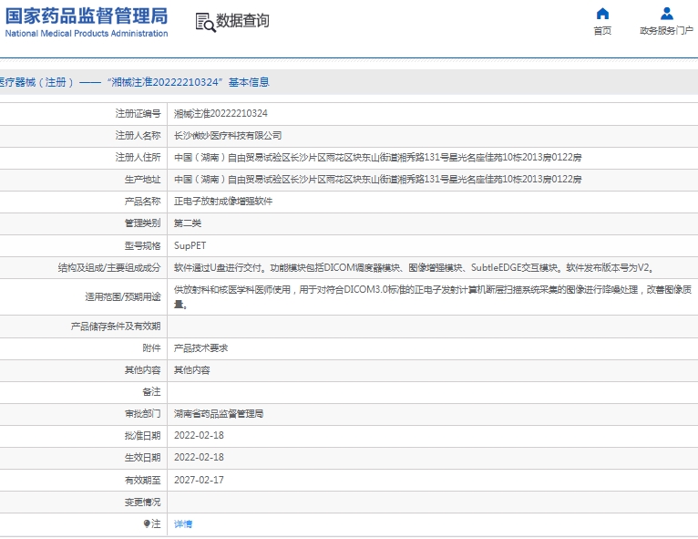Click the 数据查询 title text

click(x=242, y=20)
